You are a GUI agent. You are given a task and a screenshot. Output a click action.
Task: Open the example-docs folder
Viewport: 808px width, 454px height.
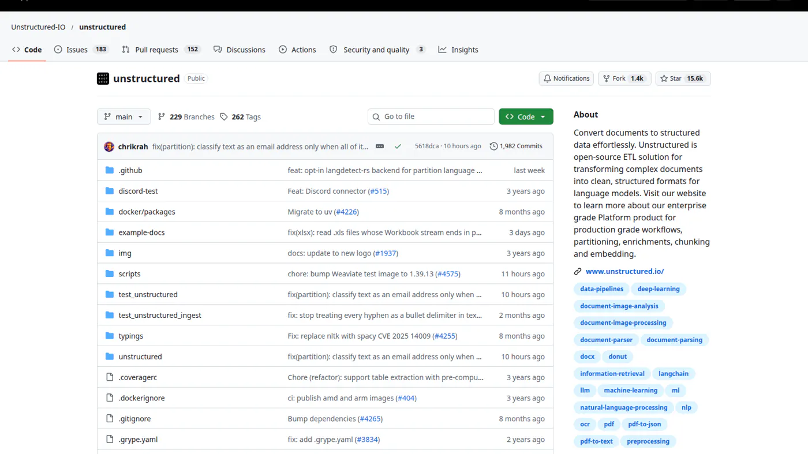coord(141,232)
